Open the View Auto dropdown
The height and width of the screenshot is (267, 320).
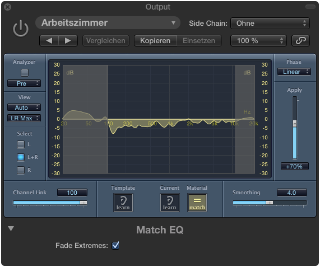(24, 107)
